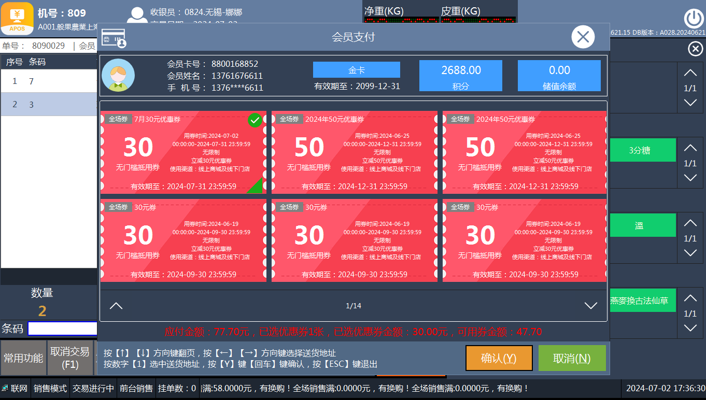Click the red 应付金额：77.70元 summary line

click(353, 332)
